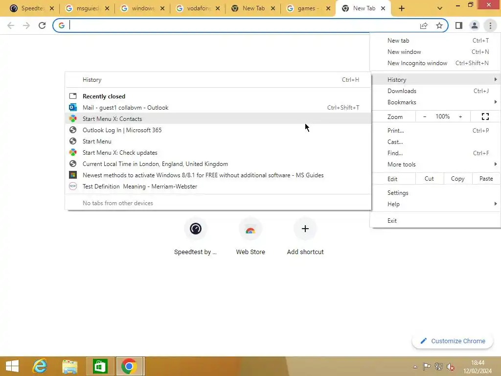Show hidden tray icons arrow
Image resolution: width=501 pixels, height=376 pixels.
[415, 367]
